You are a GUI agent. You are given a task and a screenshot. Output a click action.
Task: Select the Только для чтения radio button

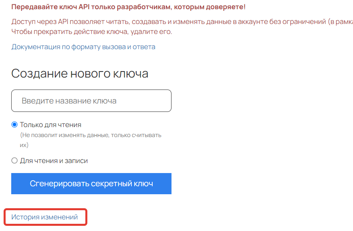[x=14, y=125]
